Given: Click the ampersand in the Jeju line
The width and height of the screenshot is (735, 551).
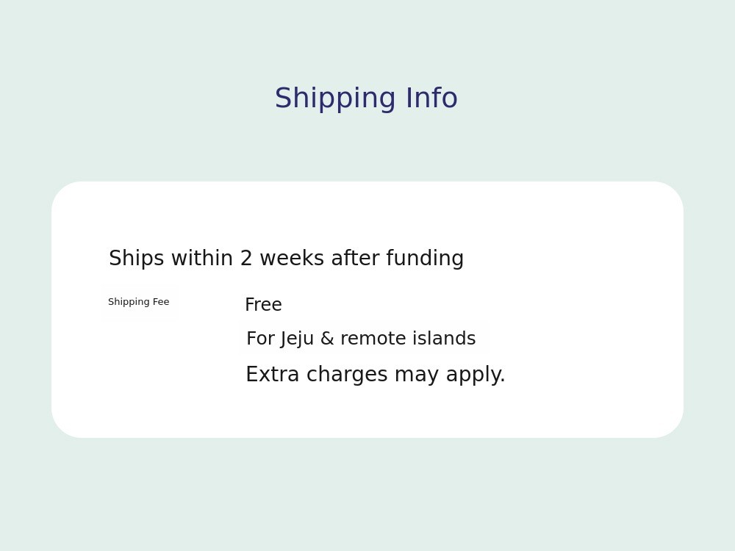Looking at the screenshot, I should pos(327,339).
